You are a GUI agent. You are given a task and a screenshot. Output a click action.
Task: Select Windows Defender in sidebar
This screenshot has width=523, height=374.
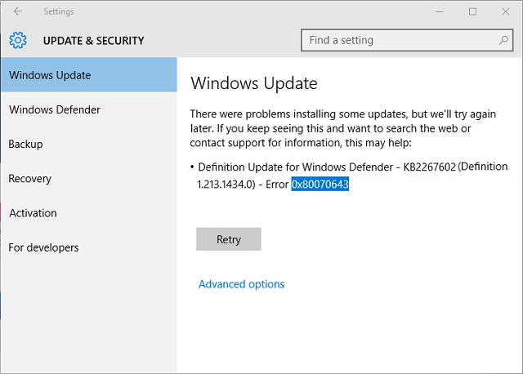[89, 109]
